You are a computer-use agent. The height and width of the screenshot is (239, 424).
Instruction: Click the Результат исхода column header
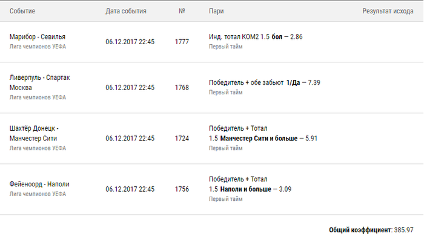tap(388, 11)
